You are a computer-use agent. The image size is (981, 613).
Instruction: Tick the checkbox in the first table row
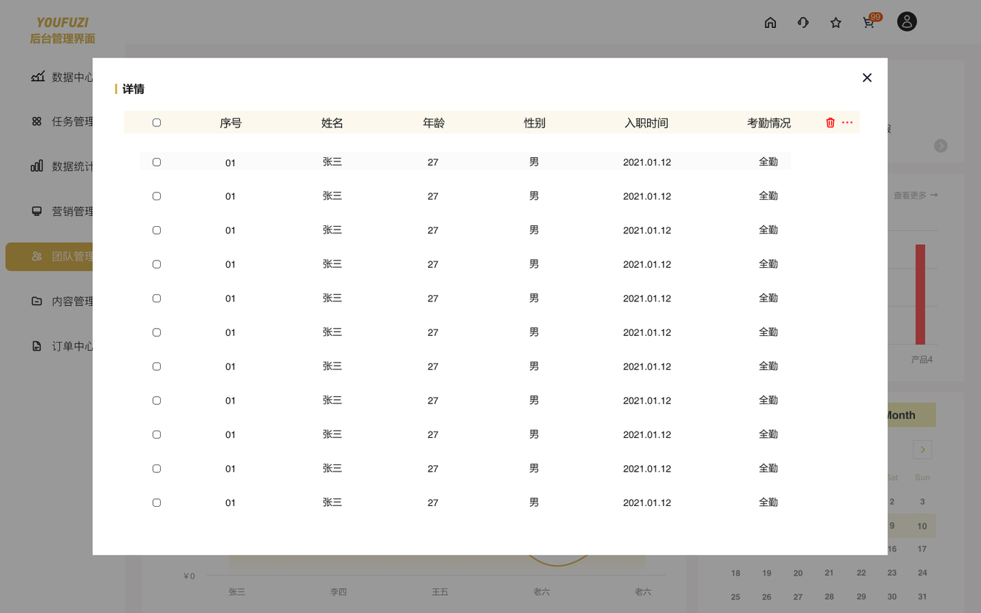157,162
